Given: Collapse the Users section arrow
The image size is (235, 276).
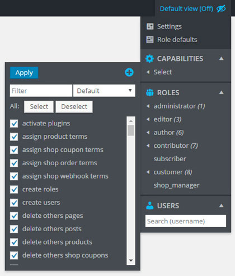Looking at the screenshot, I should [222, 205].
